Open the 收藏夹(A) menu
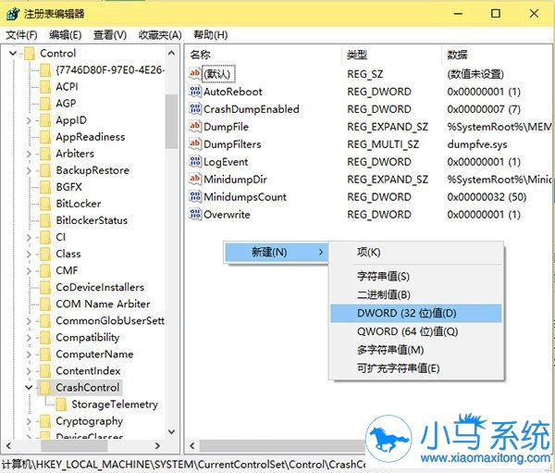Image resolution: width=555 pixels, height=473 pixels. [x=160, y=35]
